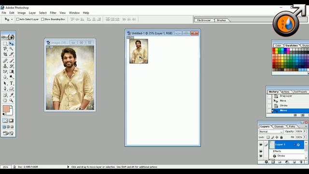Image resolution: width=309 pixels, height=174 pixels.
Task: Select the Brush tool
Action: click(x=11, y=61)
